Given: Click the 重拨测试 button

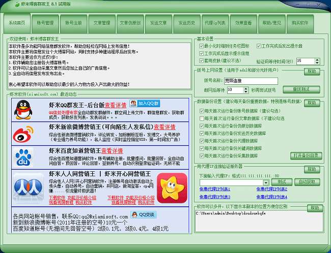Looking at the screenshot, I should [x=301, y=89].
